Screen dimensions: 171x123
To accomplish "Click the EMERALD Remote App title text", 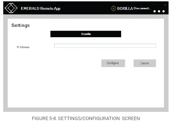I will coord(41,8).
